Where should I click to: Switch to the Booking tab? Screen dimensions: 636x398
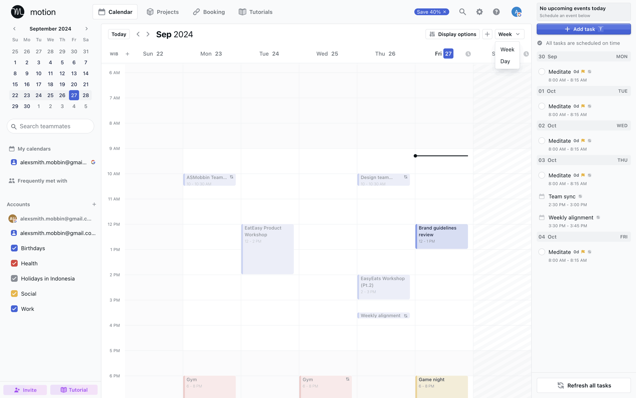click(209, 12)
